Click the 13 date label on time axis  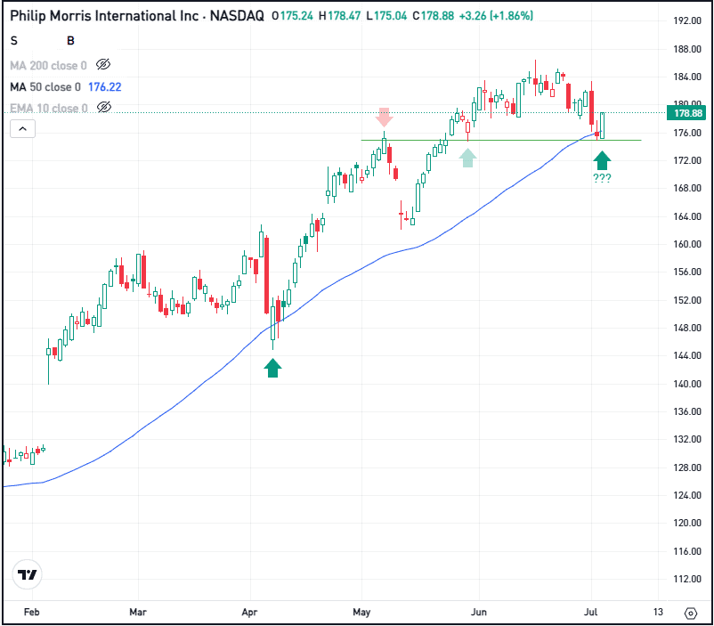[x=658, y=612]
